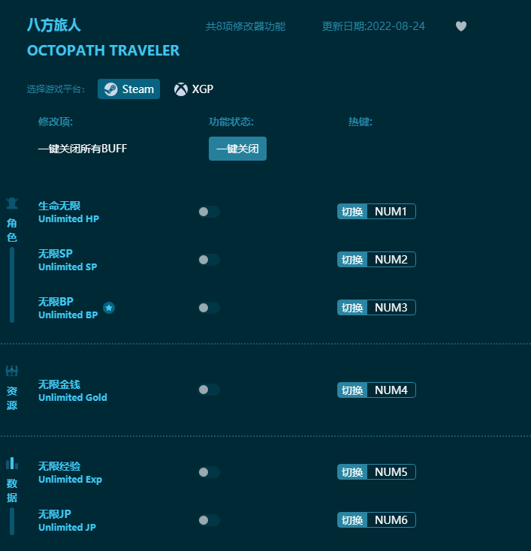Click the 无限SP Unlimited SP label
The height and width of the screenshot is (551, 531).
point(68,260)
